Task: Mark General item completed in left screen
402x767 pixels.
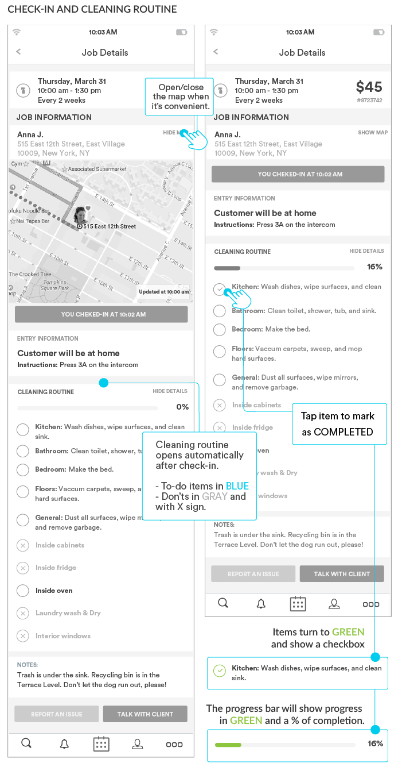Action: (x=22, y=520)
